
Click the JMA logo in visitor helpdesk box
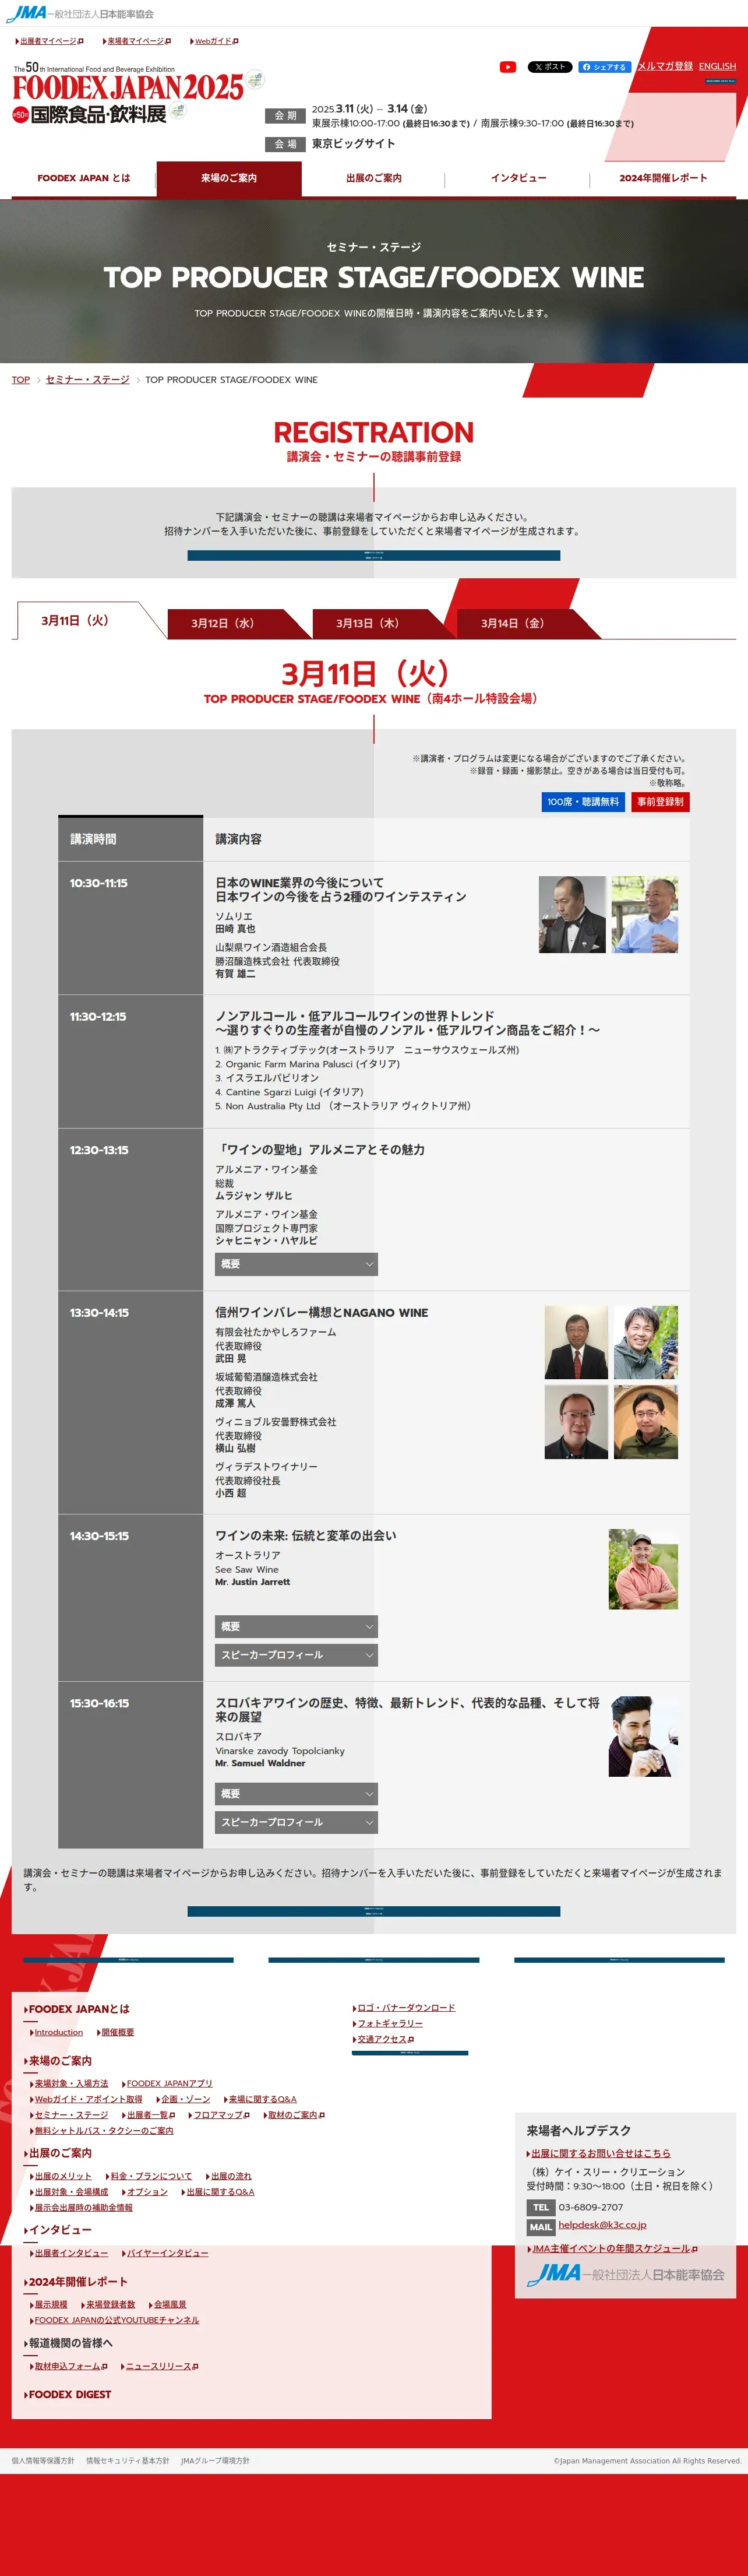(x=625, y=2274)
